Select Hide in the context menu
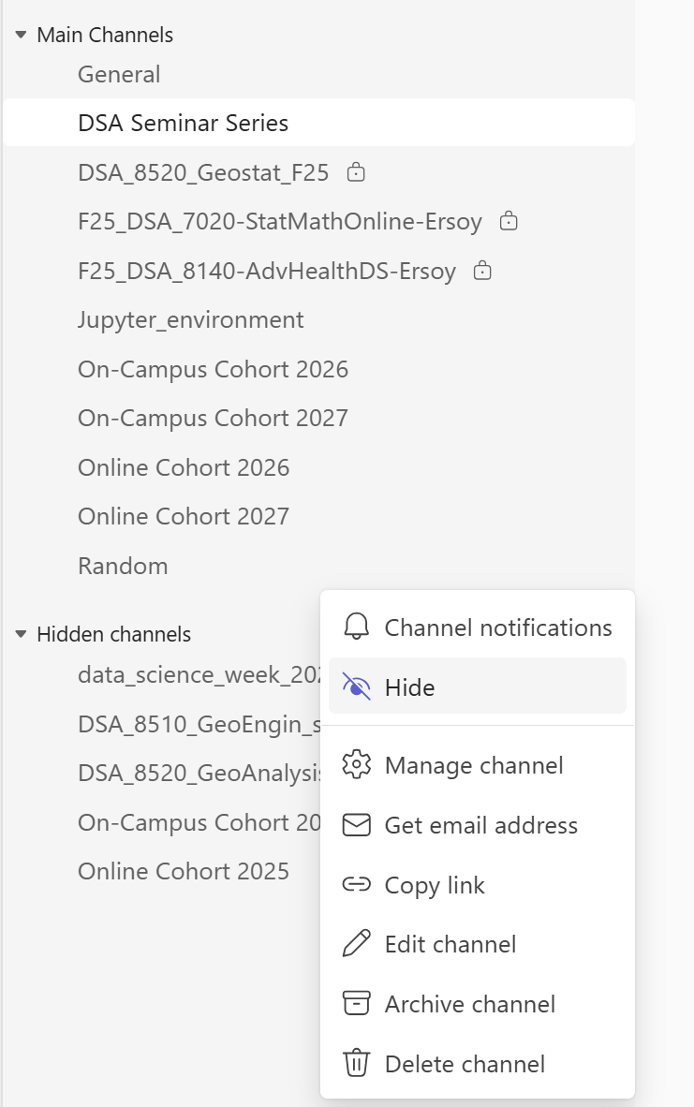Image resolution: width=694 pixels, height=1107 pixels. click(478, 686)
